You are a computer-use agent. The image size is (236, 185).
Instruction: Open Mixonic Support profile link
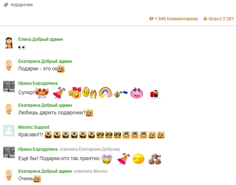pyautogui.click(x=34, y=127)
